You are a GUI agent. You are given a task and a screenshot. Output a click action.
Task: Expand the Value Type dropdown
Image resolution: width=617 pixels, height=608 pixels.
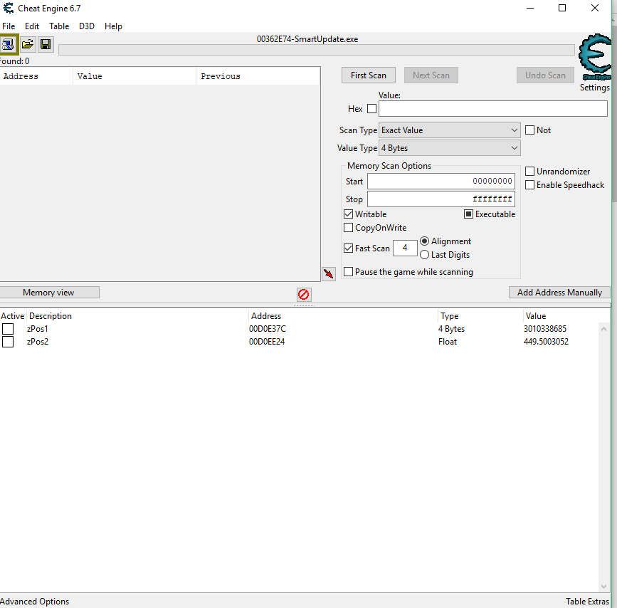[x=449, y=148]
